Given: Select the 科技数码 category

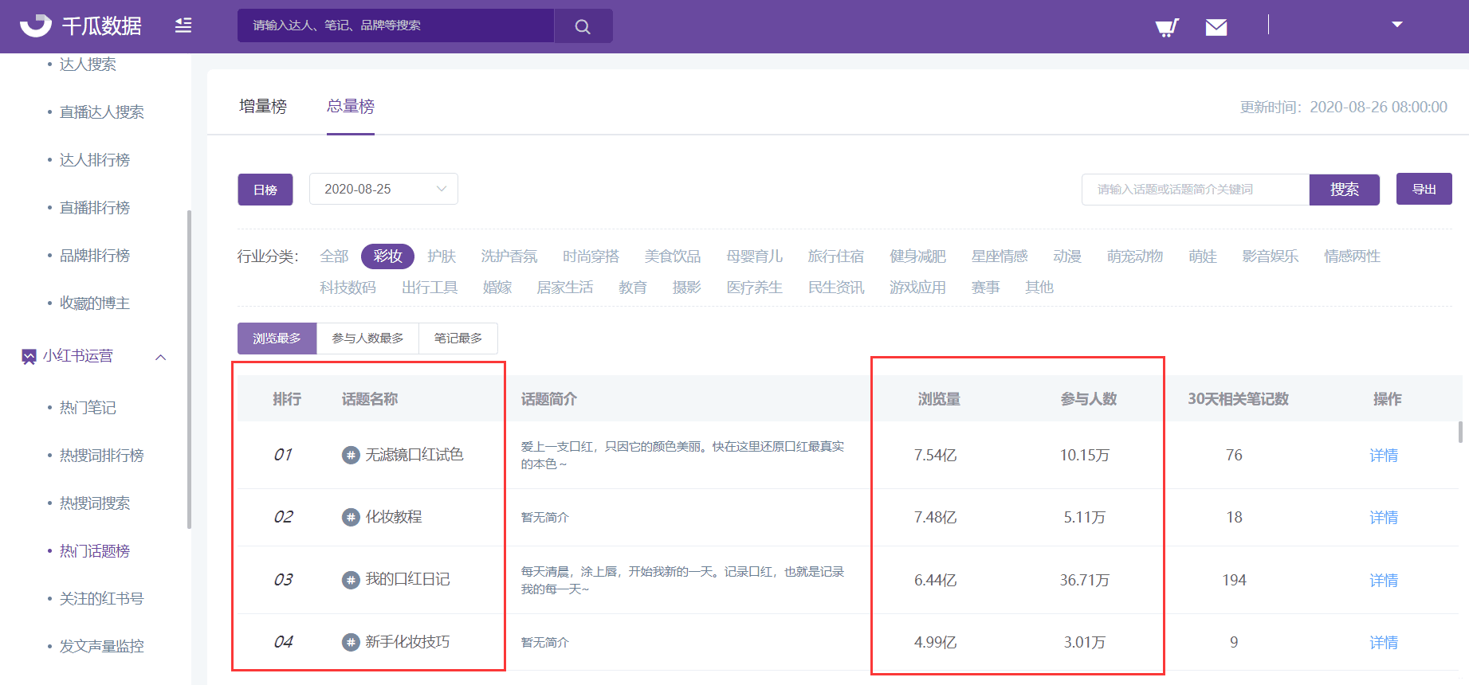Looking at the screenshot, I should 348,288.
